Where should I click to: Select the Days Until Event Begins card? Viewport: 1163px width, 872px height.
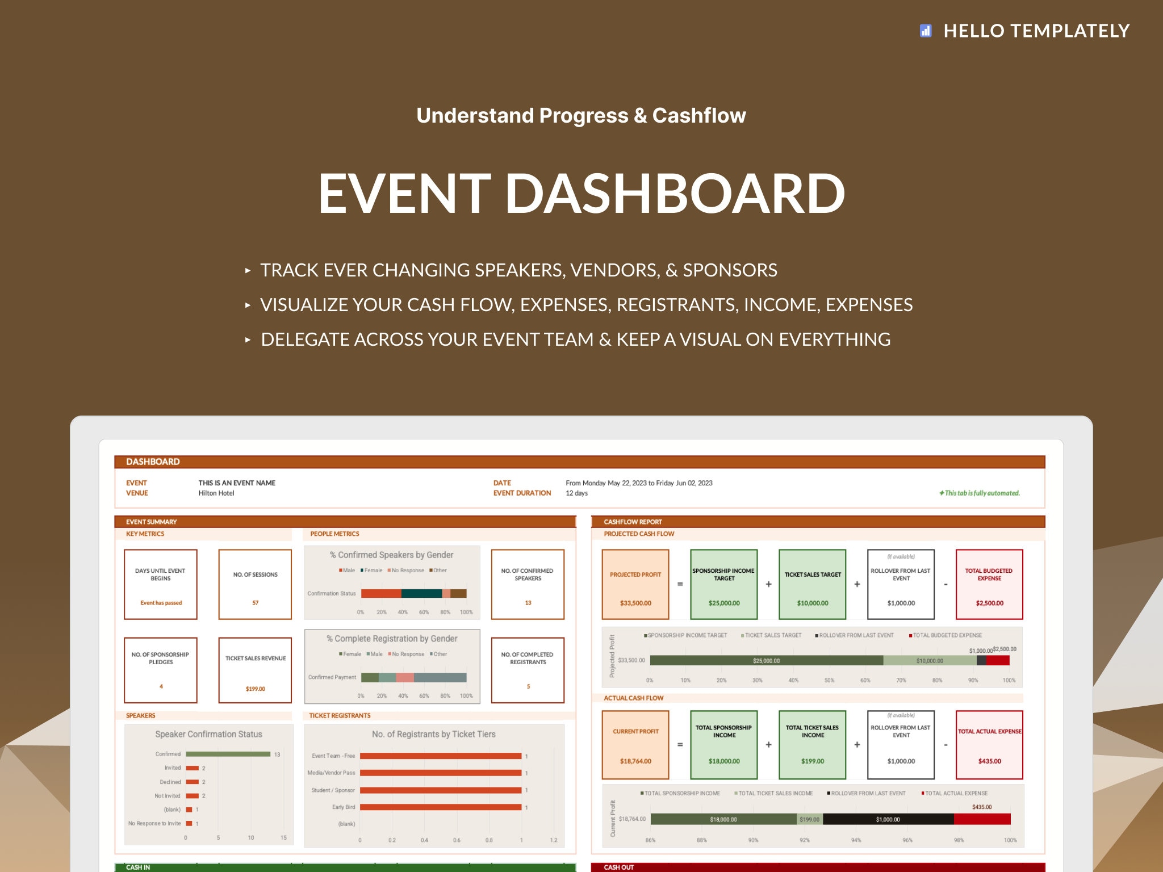pos(161,584)
